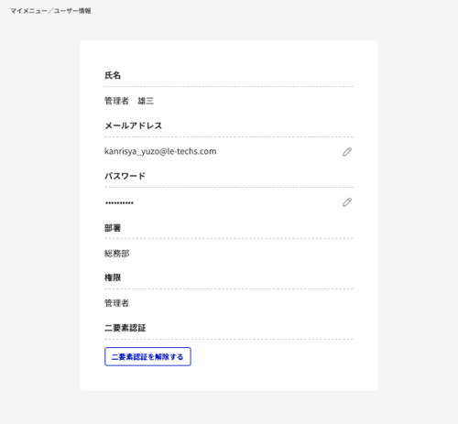Viewport: 458px width, 424px height.
Task: Click the 二要素認証 heading
Action: [x=125, y=328]
